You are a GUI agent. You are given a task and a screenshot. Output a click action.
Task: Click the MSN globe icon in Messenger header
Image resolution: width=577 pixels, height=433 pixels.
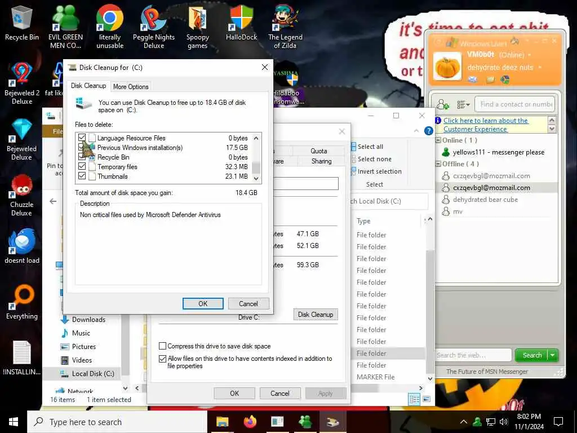tap(505, 79)
